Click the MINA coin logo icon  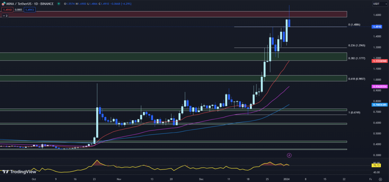4,4
